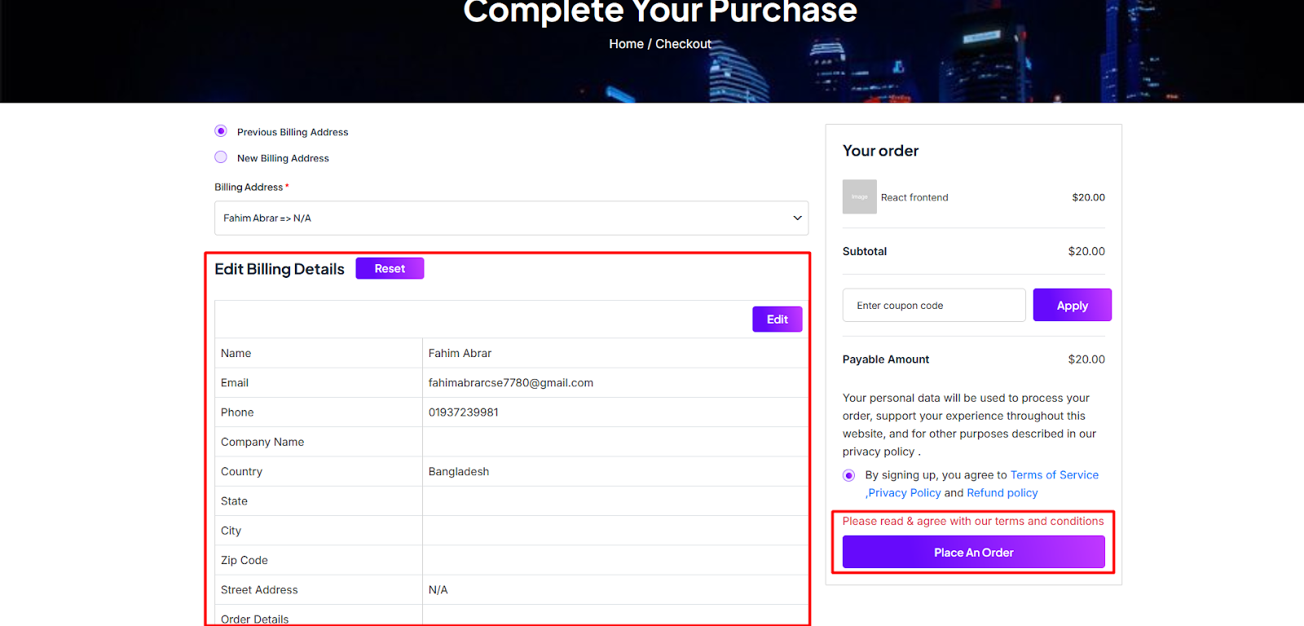Screen dimensions: 1304x626
Task: Open the Terms of Service link
Action: click(1055, 475)
